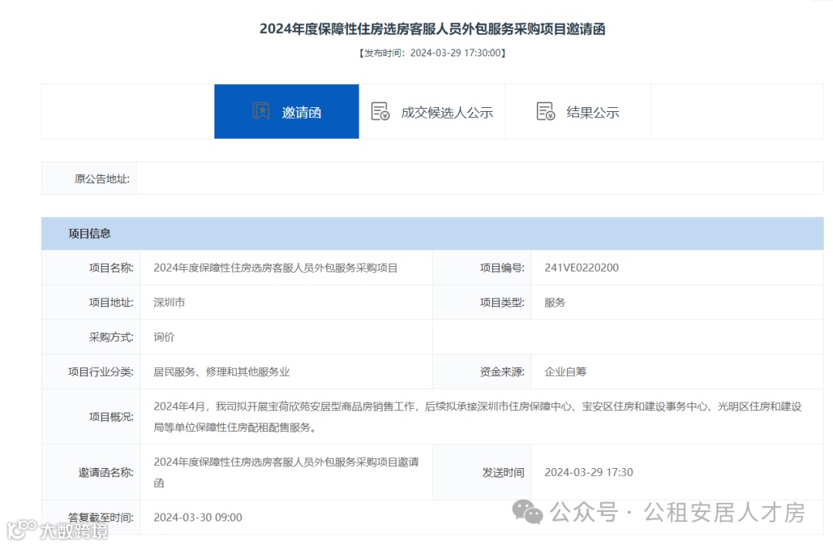Click procurement method value 询价
This screenshot has width=833, height=546.
164,337
